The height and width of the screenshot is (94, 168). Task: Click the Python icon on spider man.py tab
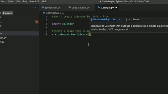point(43,8)
